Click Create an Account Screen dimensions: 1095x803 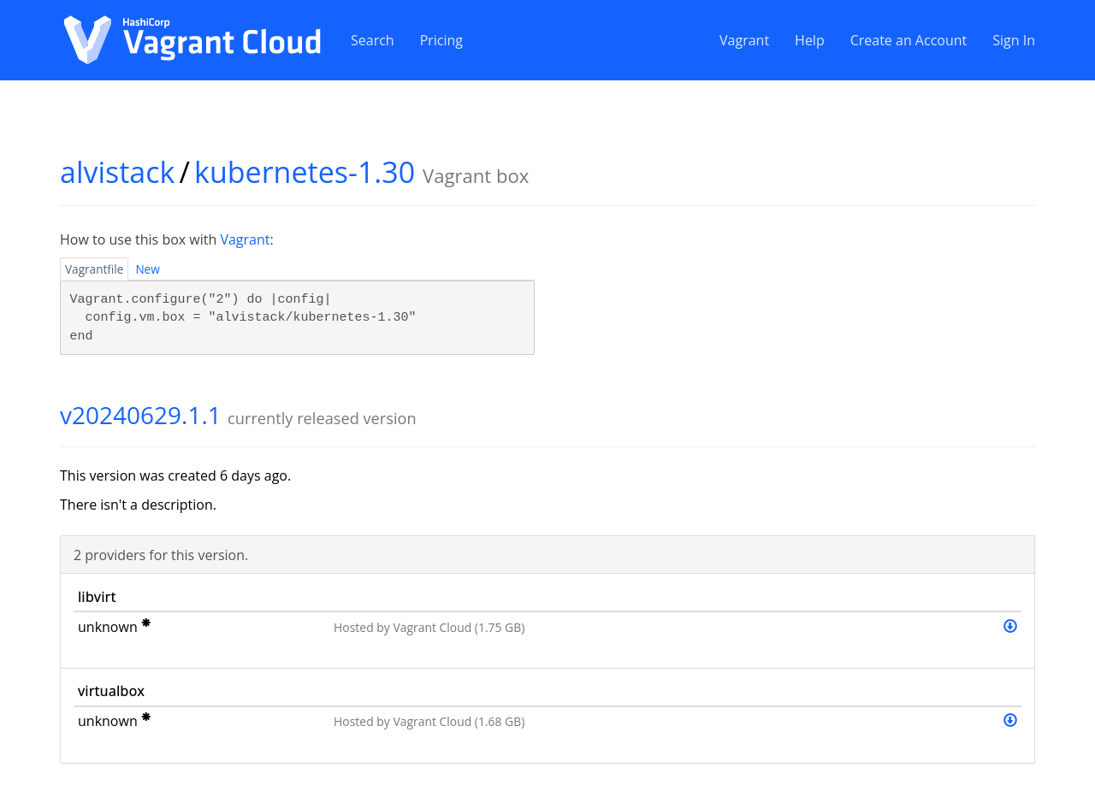[x=908, y=40]
